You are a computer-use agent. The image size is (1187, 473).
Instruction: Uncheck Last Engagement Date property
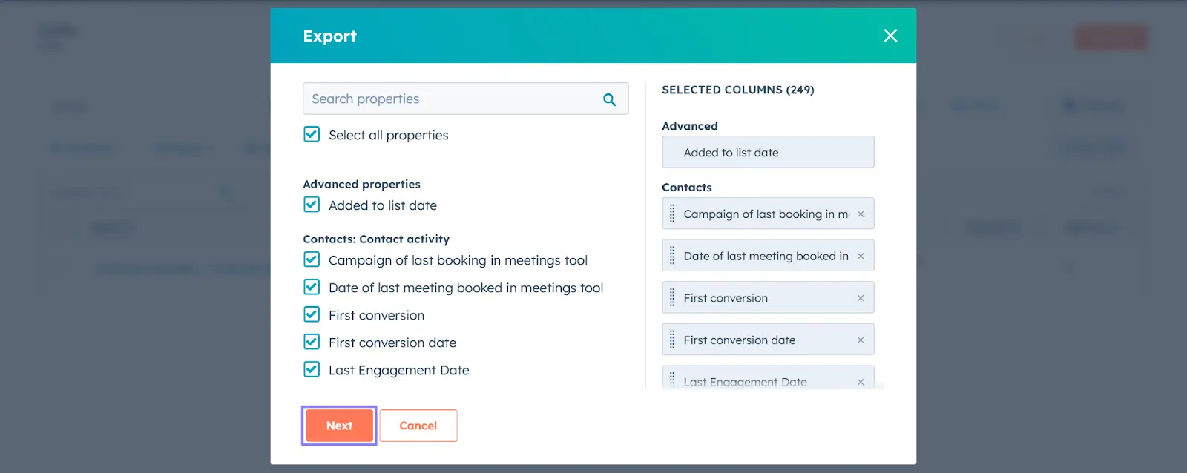[x=312, y=369]
